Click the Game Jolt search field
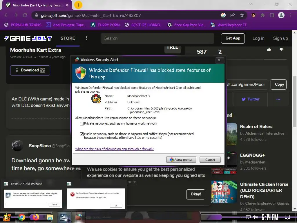The width and height of the screenshot is (297, 223). pyautogui.click(x=157, y=38)
